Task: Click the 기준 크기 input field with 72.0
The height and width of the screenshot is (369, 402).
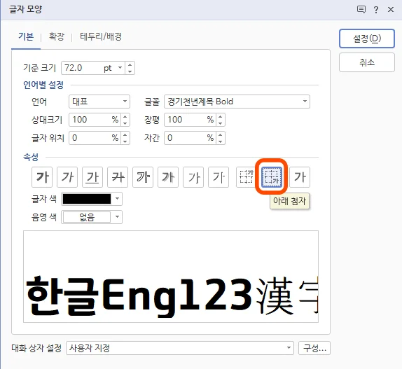Action: [x=82, y=68]
